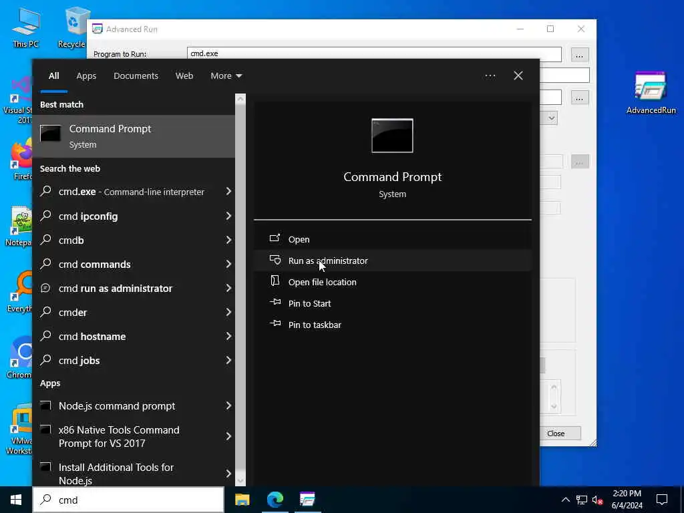Switch to the Web search tab
Viewport: 684px width, 513px height.
click(184, 76)
